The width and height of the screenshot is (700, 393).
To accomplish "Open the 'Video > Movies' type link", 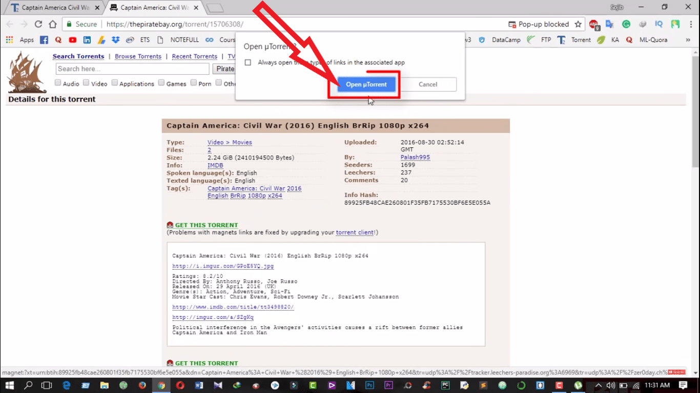I will (x=230, y=142).
